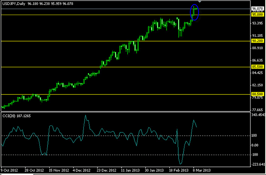Screen dimensions: 266x175
Task: Click the 84.425 price scale value
Action: pos(258,73)
